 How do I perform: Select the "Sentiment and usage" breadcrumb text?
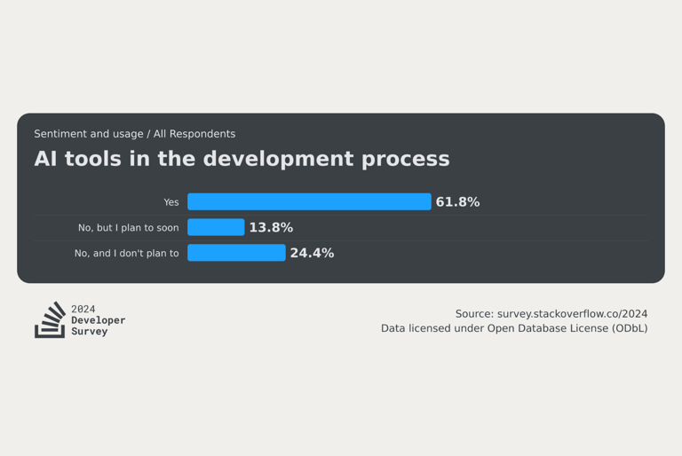[88, 134]
